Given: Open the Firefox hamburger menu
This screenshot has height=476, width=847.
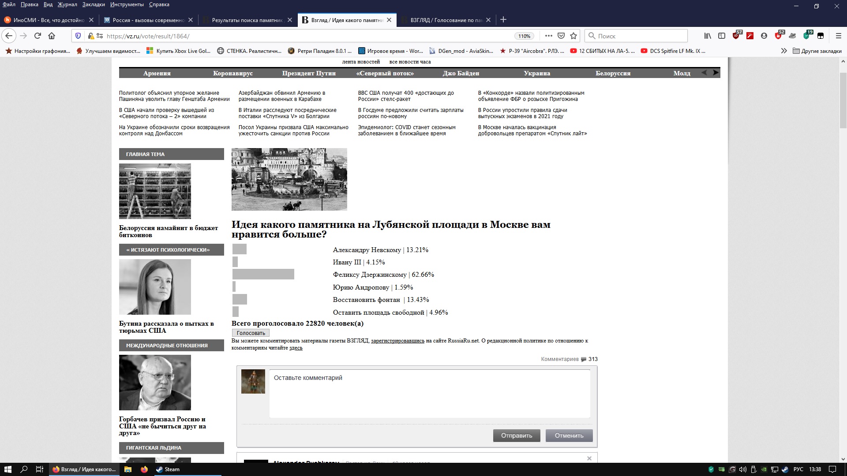Looking at the screenshot, I should (839, 36).
